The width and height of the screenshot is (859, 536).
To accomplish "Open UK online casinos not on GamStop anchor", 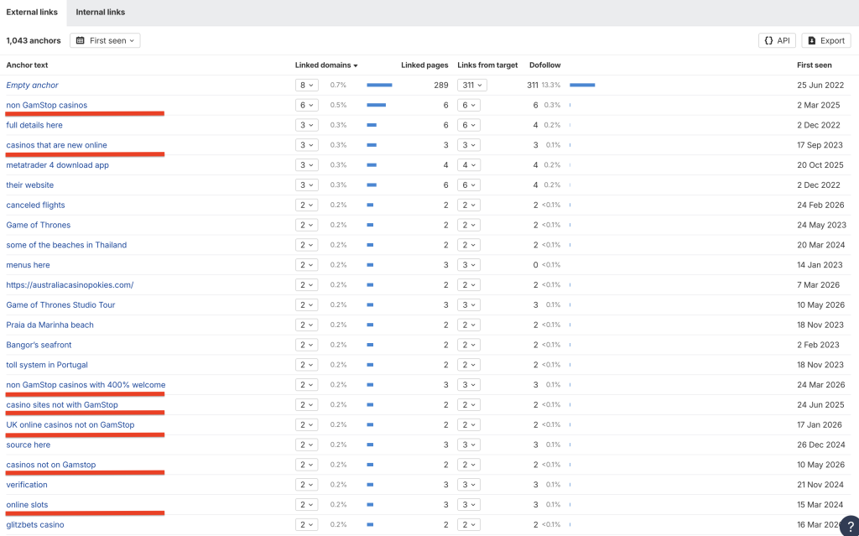I will click(x=70, y=424).
